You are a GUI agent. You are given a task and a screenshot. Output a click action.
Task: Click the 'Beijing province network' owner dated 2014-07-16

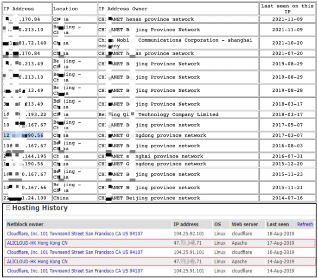pyautogui.click(x=149, y=198)
